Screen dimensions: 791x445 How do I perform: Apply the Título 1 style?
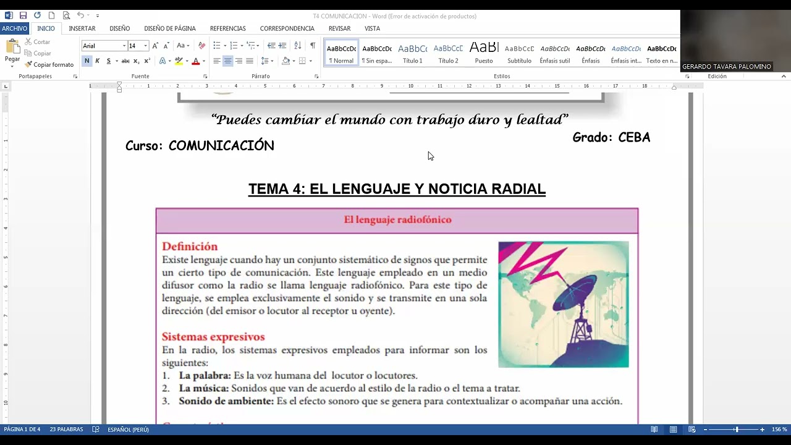(x=412, y=53)
